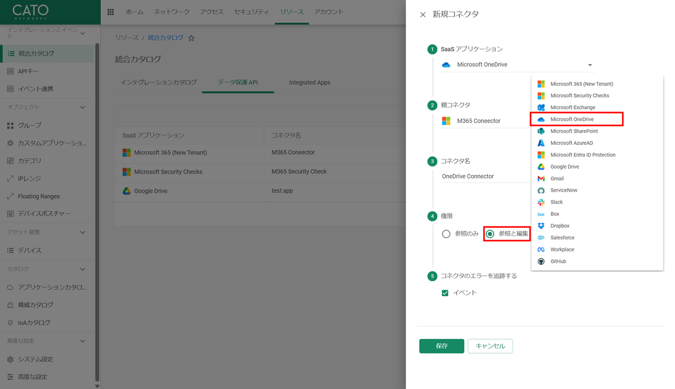Screen dimensions: 675x389
Task: Open the apps grid launcher icon
Action: [x=111, y=12]
